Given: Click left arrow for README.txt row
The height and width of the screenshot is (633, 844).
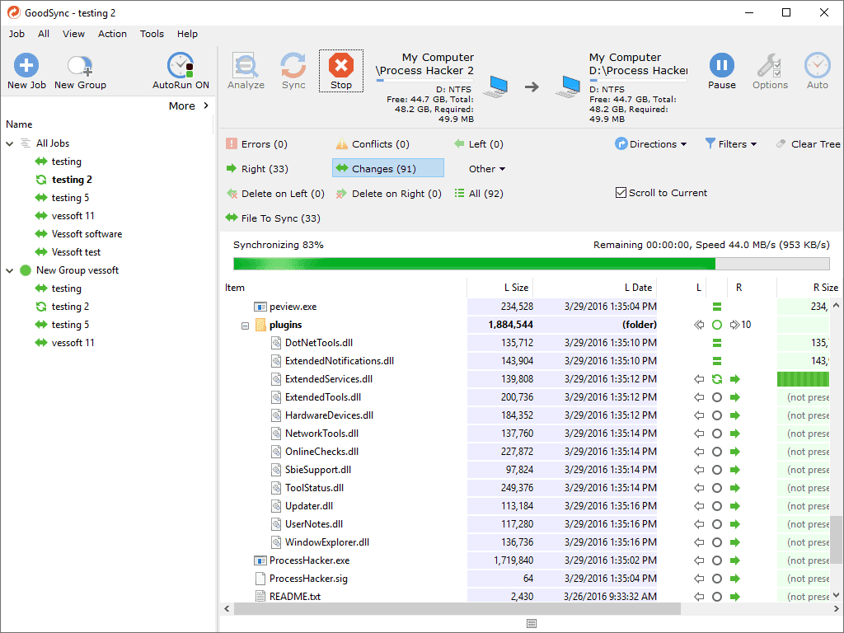Looking at the screenshot, I should tap(699, 597).
